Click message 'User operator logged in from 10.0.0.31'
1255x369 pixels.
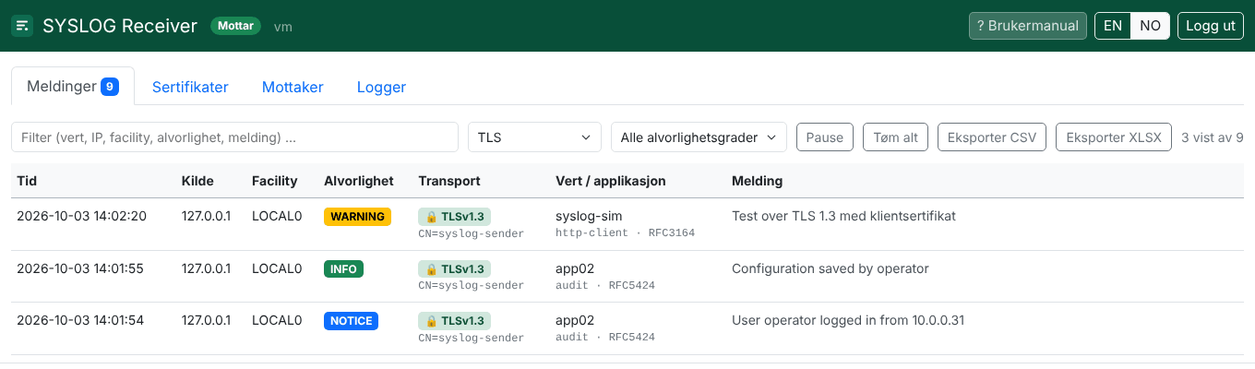click(x=848, y=320)
